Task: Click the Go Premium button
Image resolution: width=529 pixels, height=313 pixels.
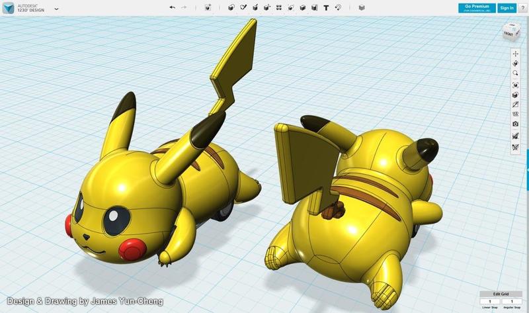Action: pos(477,8)
